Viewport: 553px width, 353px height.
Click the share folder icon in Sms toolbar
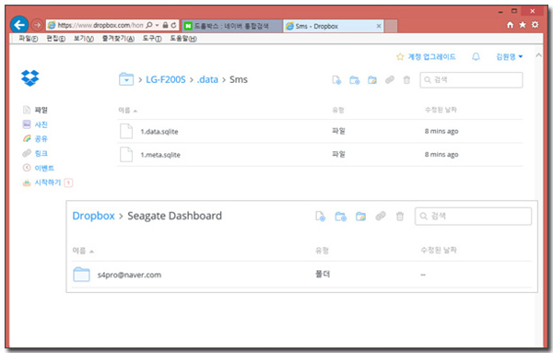pos(372,80)
